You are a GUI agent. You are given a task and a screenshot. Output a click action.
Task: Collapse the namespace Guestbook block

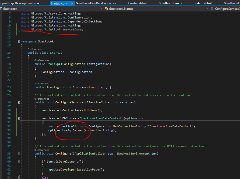pyautogui.click(x=19, y=41)
